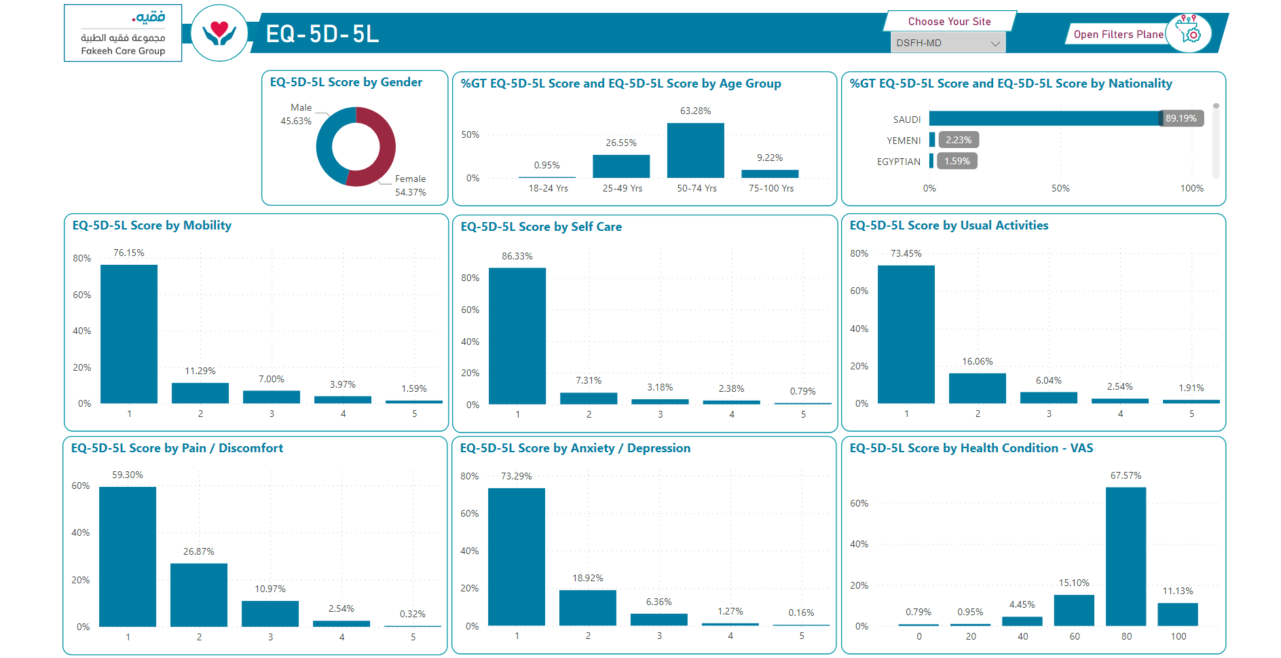Click the EQ-5D-5L Score by Mobility title
This screenshot has height=658, width=1281.
coord(152,225)
